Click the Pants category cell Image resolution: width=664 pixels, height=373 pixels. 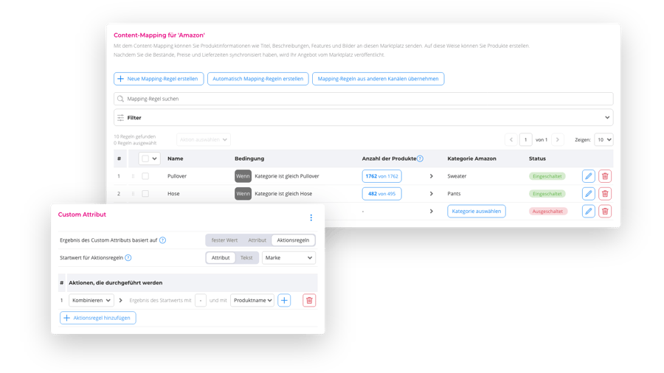(x=454, y=194)
